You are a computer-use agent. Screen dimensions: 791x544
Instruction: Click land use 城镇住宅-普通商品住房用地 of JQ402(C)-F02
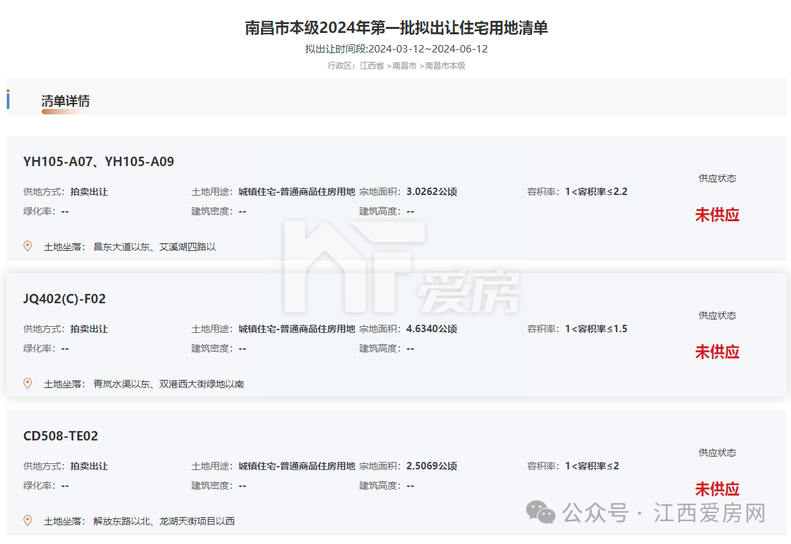tap(297, 329)
